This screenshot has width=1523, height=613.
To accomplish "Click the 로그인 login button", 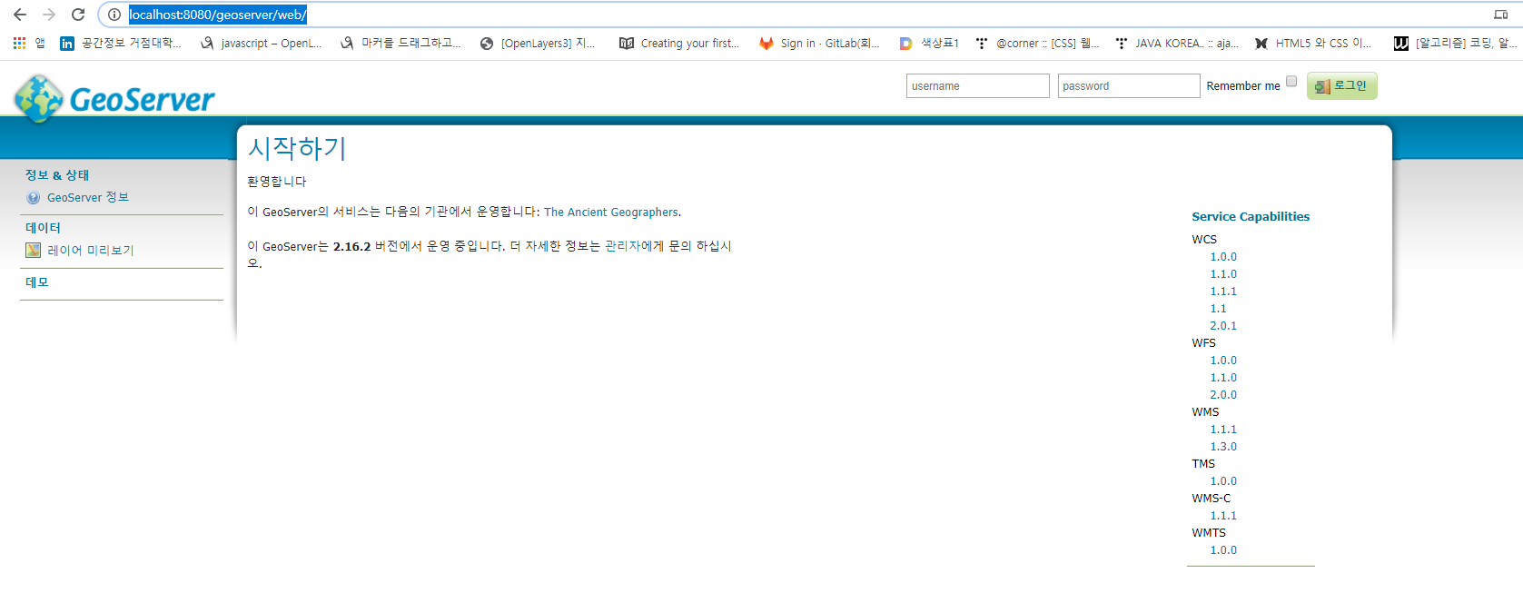I will (x=1341, y=85).
